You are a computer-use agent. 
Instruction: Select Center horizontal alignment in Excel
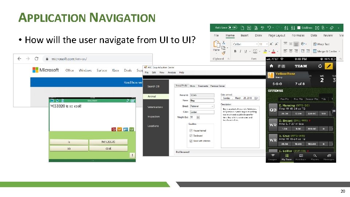(x=291, y=51)
